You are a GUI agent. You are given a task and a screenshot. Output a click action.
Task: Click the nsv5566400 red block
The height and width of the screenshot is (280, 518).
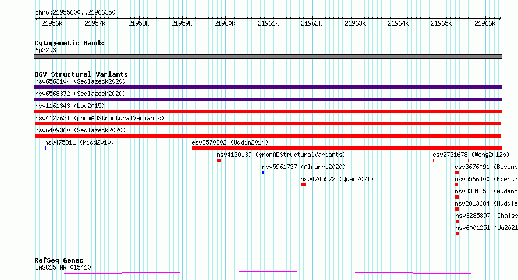tap(456, 185)
